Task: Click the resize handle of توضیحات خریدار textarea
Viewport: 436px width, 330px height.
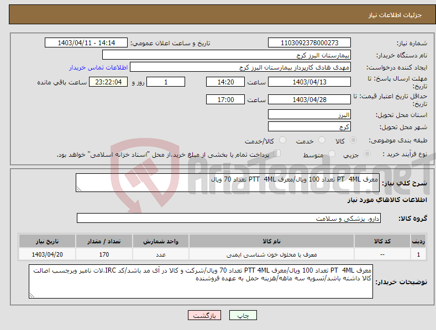Action: (x=32, y=295)
